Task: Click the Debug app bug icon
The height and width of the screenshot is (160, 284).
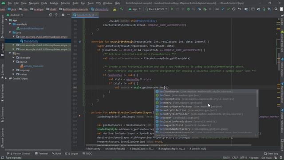Action: (x=188, y=9)
